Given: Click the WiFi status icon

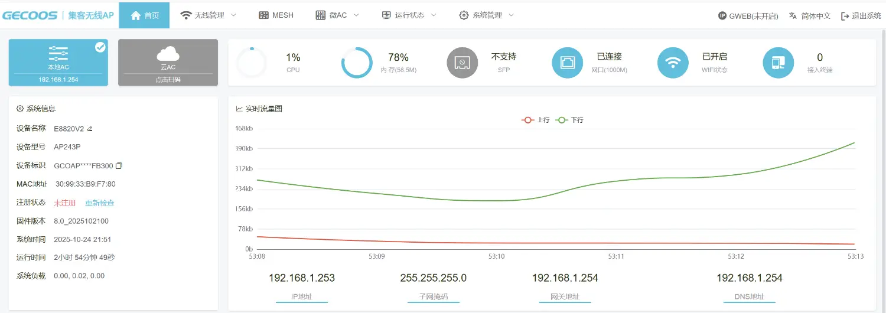Looking at the screenshot, I should point(673,63).
